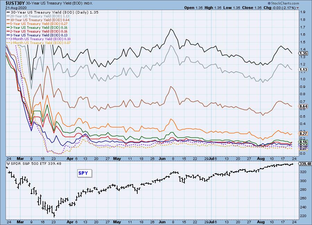The width and height of the screenshot is (312, 225).
Task: Click the May label on the yield chart date axis
Action: coord(117,159)
